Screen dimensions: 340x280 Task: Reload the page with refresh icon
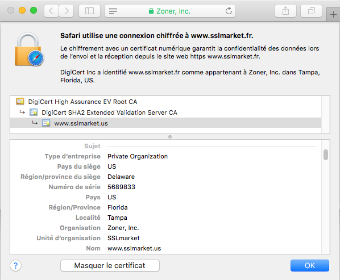[229, 11]
